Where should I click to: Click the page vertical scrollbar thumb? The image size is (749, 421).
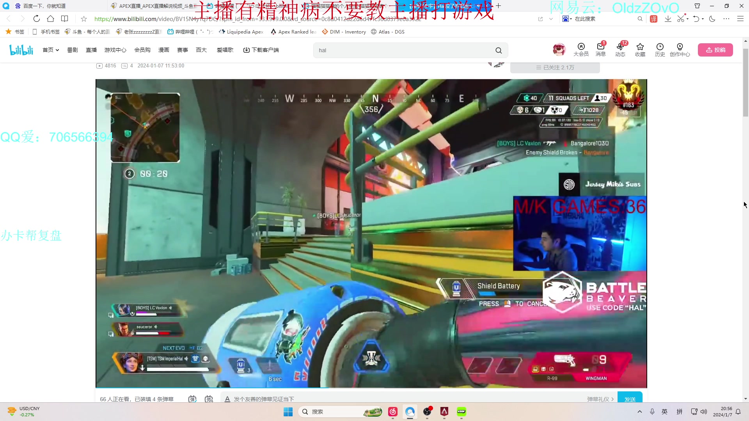(745, 82)
